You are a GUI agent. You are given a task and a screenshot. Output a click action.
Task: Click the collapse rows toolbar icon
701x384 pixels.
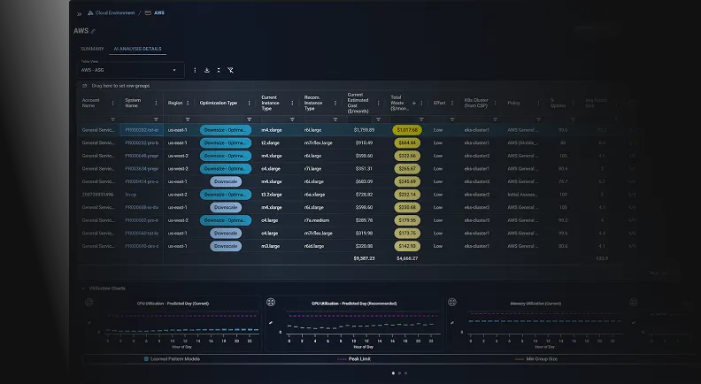(219, 70)
